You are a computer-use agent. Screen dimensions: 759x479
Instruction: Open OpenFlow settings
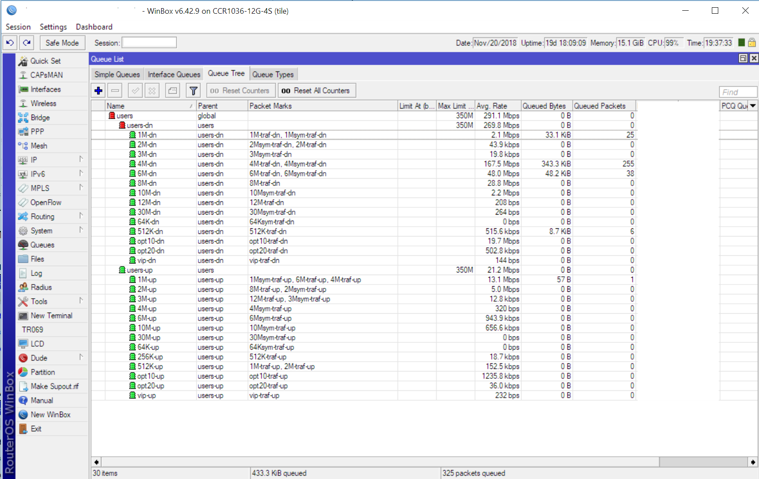click(x=52, y=202)
